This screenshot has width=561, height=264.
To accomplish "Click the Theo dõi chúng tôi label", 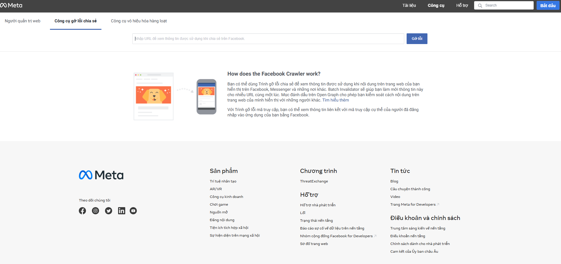I will pos(95,200).
